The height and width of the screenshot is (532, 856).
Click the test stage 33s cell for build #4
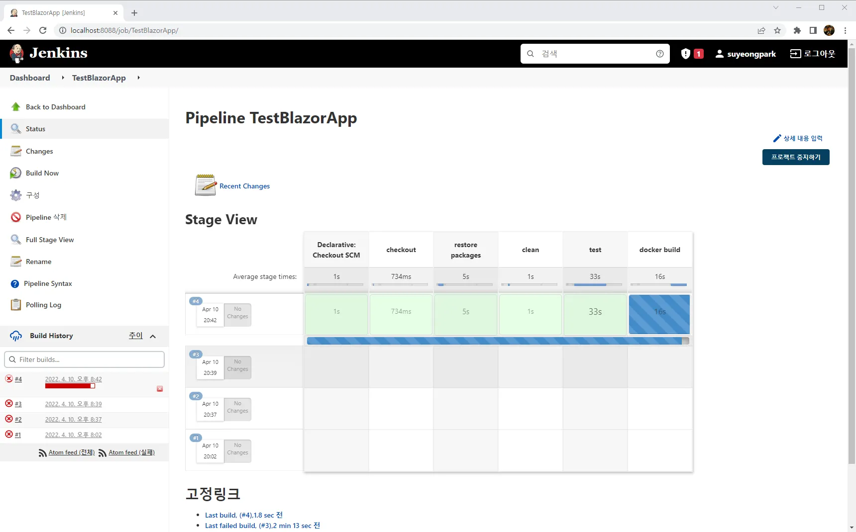coord(595,314)
